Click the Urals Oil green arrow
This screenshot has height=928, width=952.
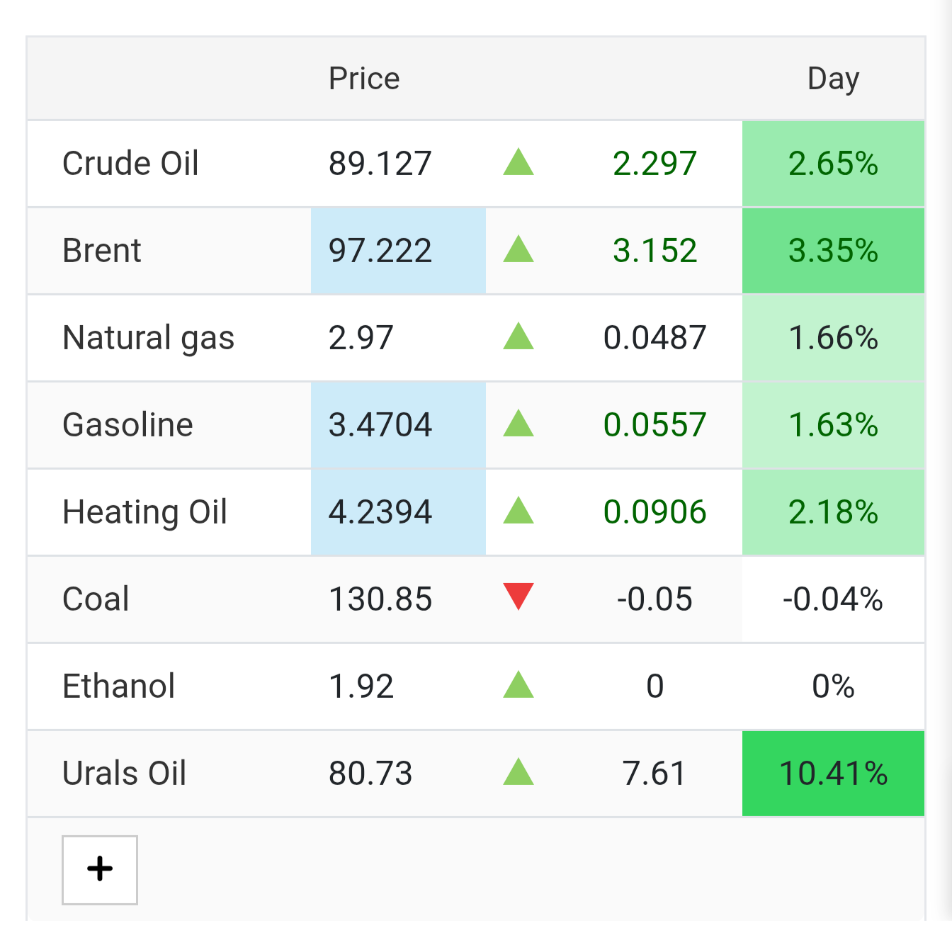tap(518, 772)
